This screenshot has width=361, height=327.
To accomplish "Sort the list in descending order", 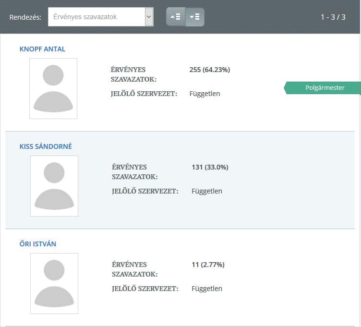I will 195,17.
